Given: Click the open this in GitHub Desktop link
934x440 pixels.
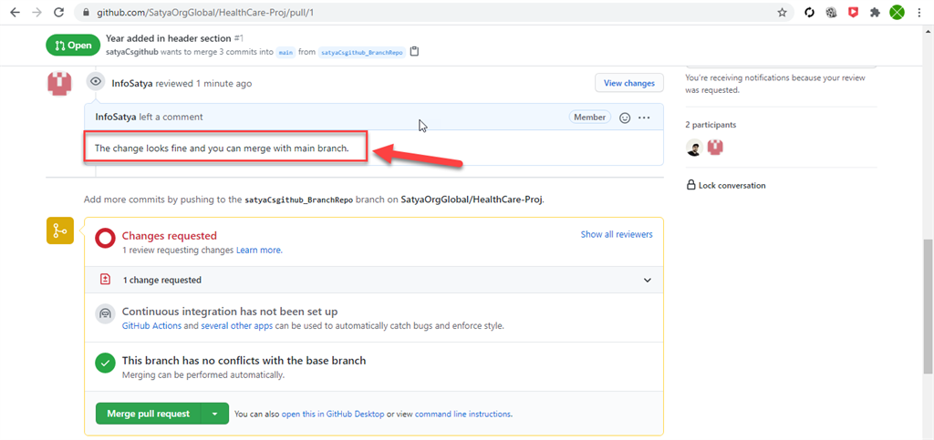Looking at the screenshot, I should 333,414.
